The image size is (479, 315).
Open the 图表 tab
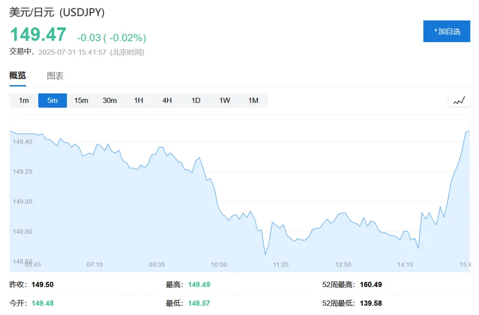[55, 76]
